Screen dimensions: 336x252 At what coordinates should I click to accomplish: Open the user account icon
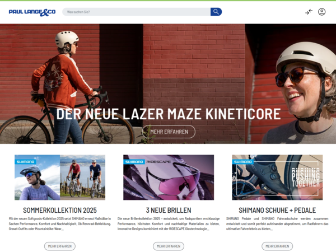[x=321, y=12]
